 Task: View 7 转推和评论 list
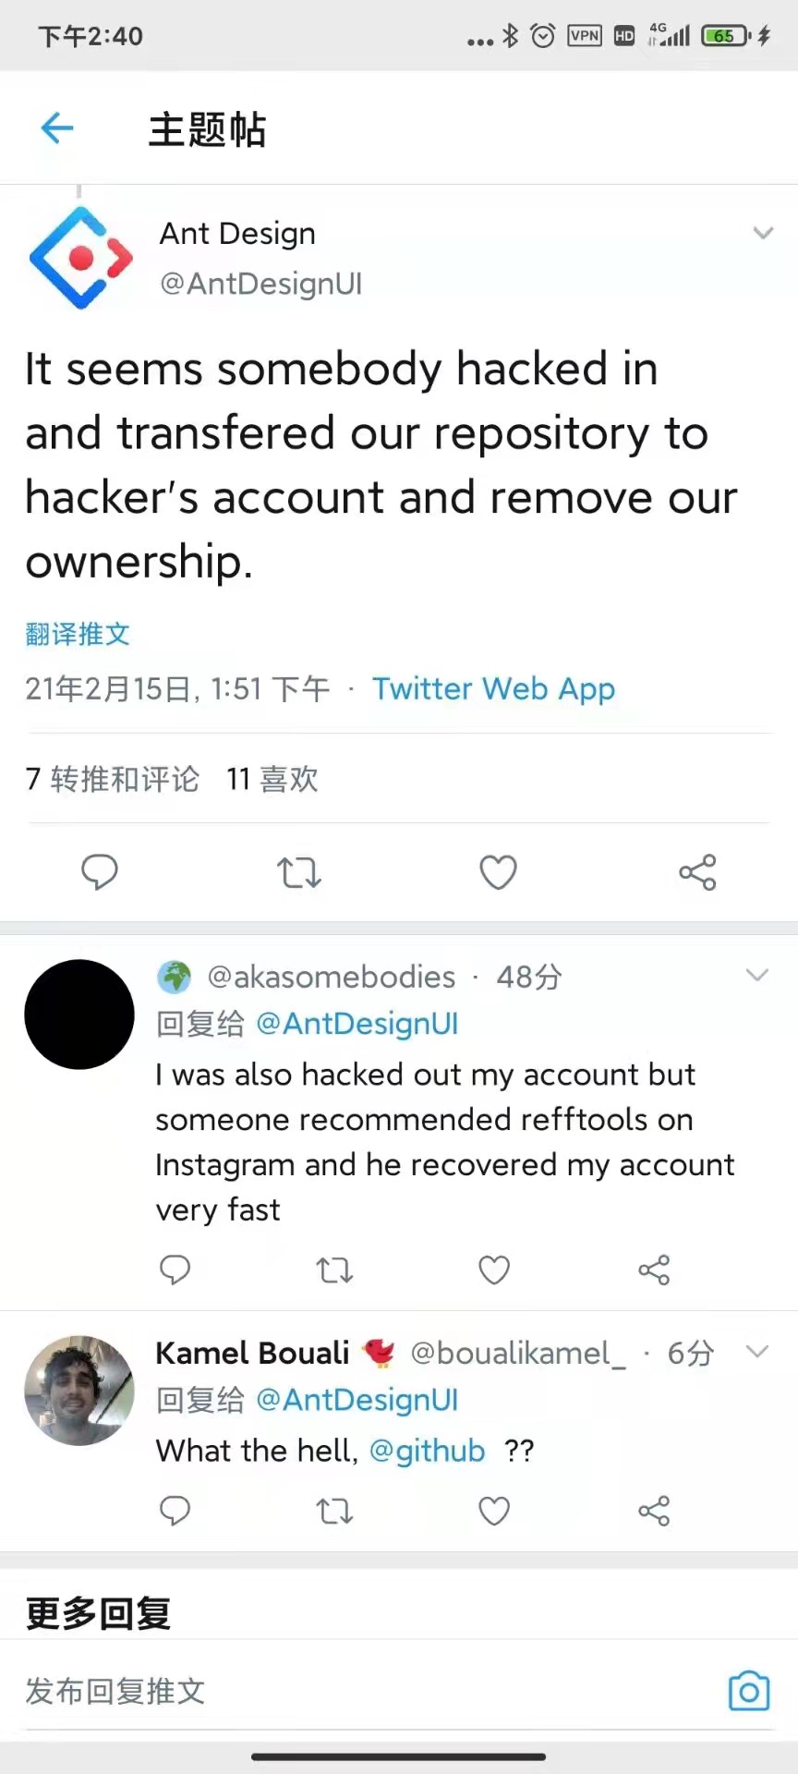tap(113, 779)
